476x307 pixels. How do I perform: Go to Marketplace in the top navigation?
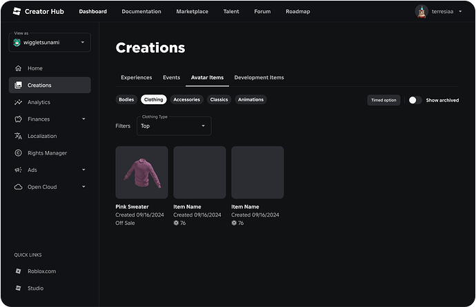[192, 12]
